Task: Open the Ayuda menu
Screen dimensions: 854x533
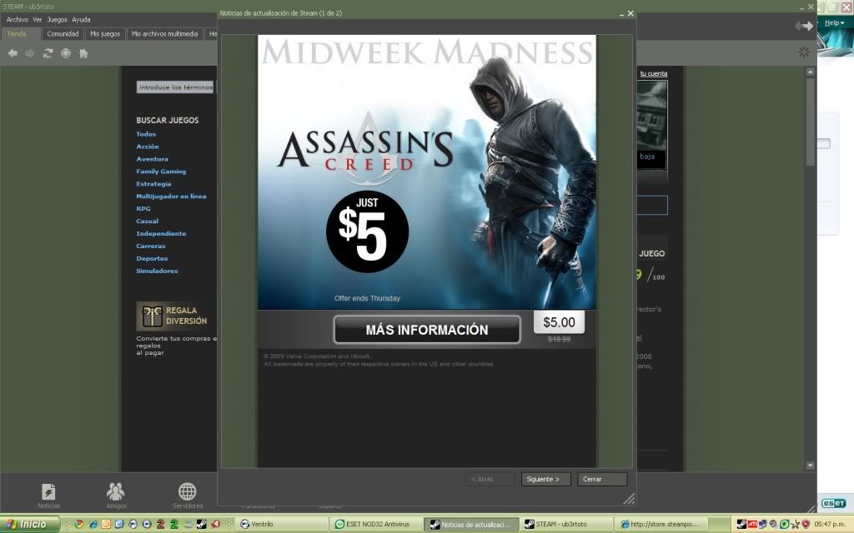Action: [81, 20]
